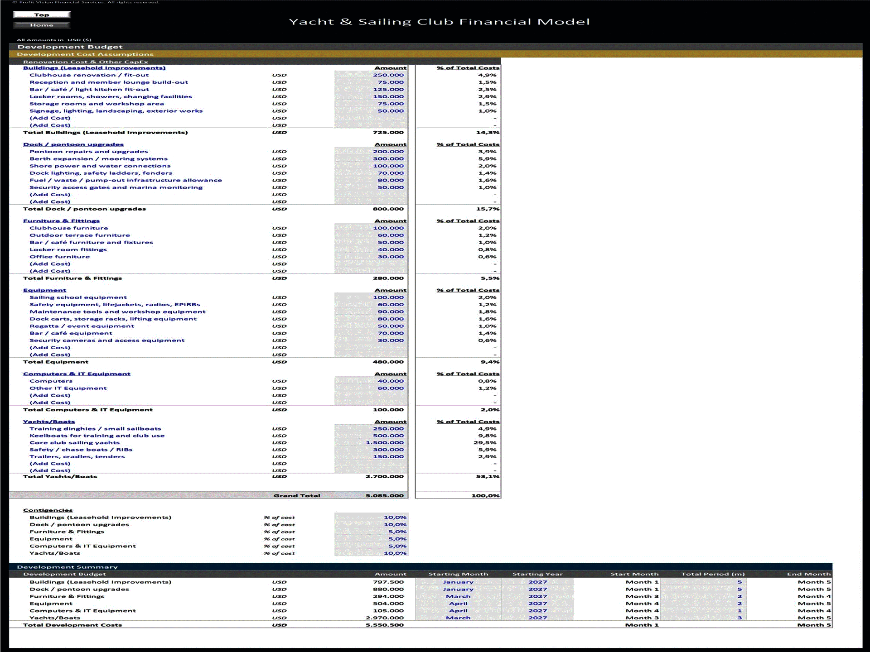Select the Keelboats for training amount cell
Viewport: 870px width, 652px height.
point(371,436)
